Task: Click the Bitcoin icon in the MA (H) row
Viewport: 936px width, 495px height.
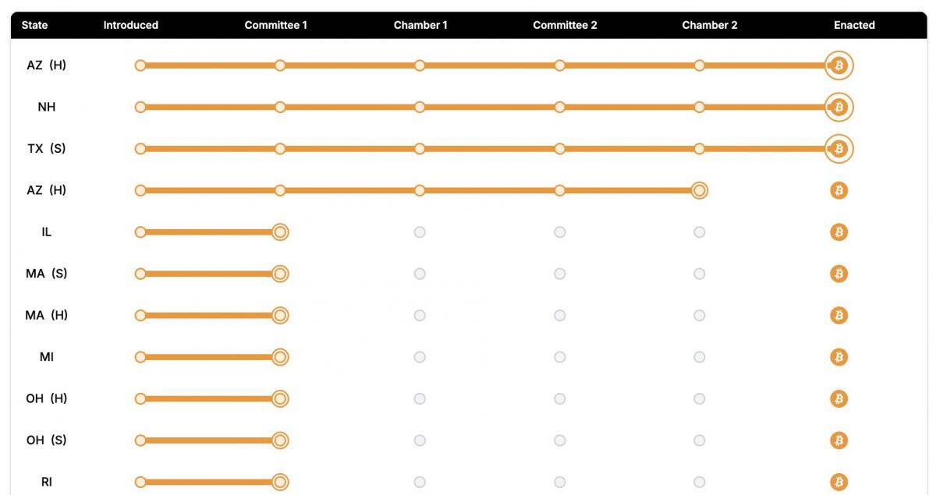Action: coord(839,316)
